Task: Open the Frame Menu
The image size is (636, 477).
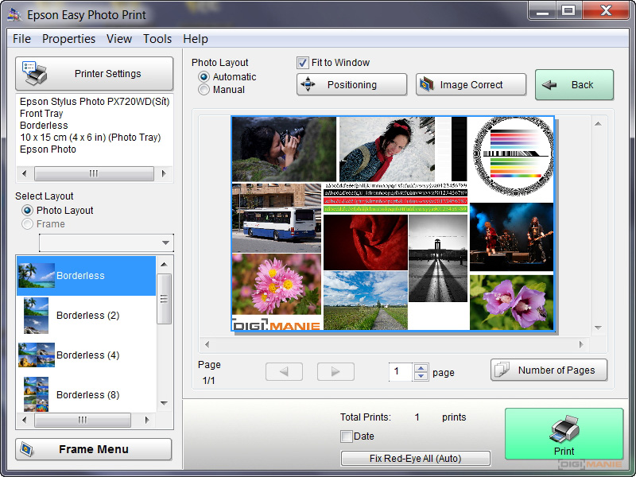Action: click(94, 449)
